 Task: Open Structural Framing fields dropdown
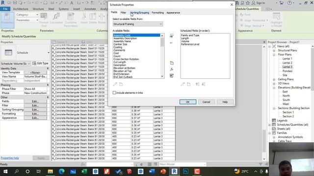point(138,24)
